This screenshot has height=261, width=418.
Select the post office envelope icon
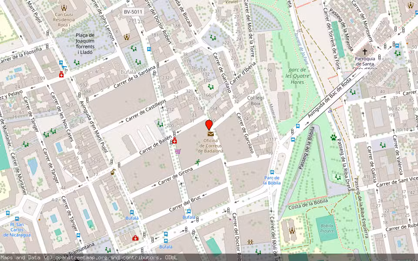coord(211,134)
